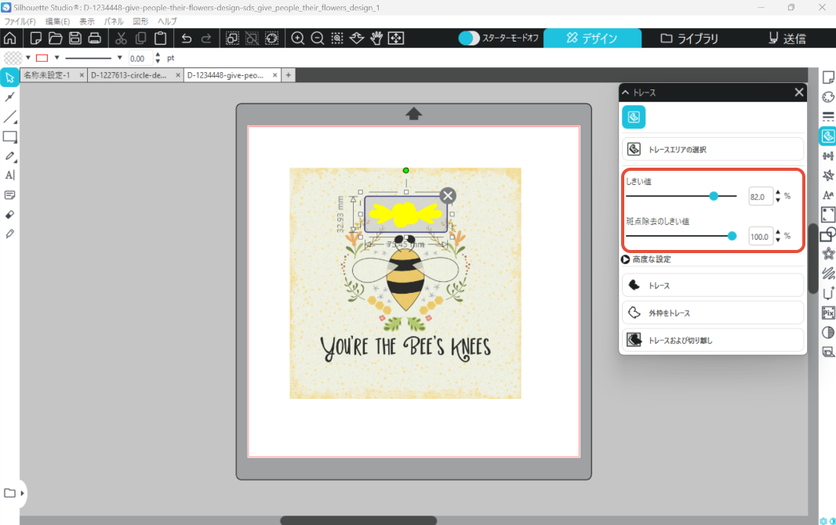Click the green rotation handle above selection
Viewport: 836px width, 525px height.
[x=406, y=170]
